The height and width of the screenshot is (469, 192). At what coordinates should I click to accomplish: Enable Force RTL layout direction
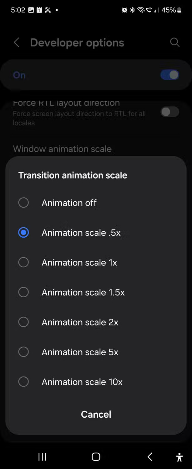[x=169, y=112]
